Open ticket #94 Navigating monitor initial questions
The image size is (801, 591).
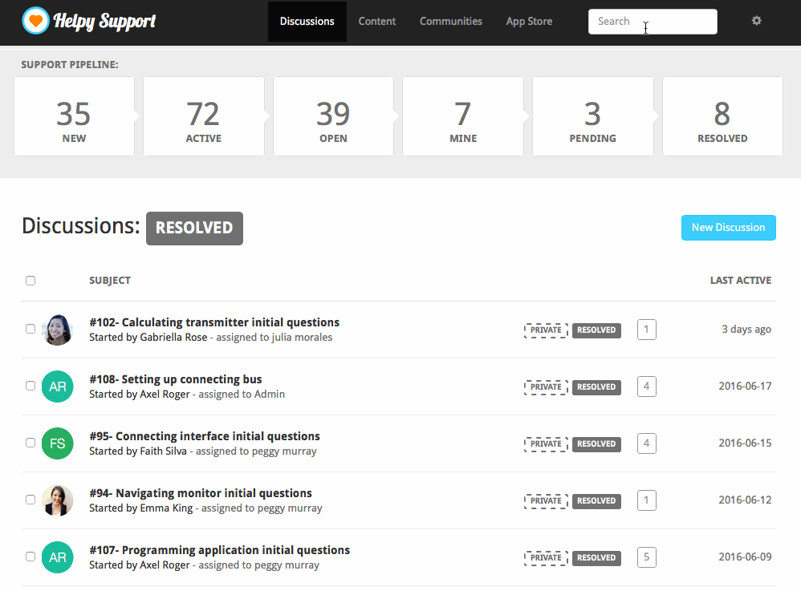point(201,493)
